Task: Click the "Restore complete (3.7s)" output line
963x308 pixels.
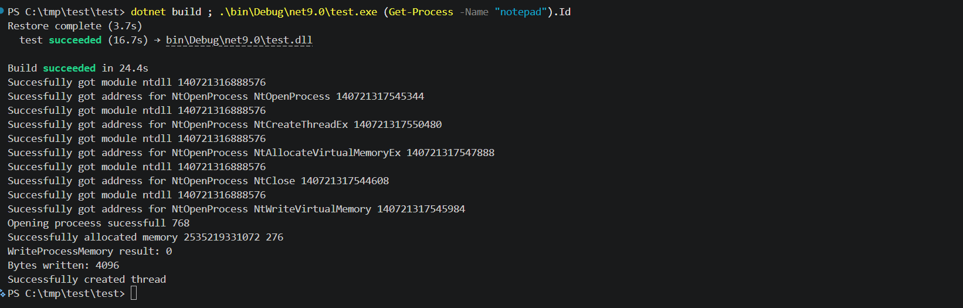Action: [x=75, y=26]
